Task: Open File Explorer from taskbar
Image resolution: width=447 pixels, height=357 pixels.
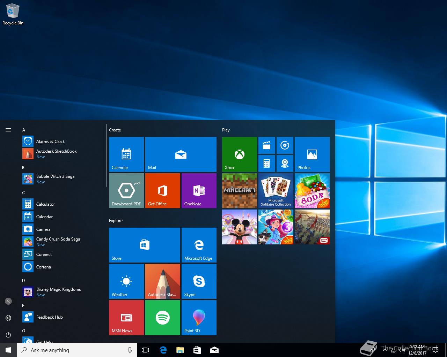Action: (180, 350)
